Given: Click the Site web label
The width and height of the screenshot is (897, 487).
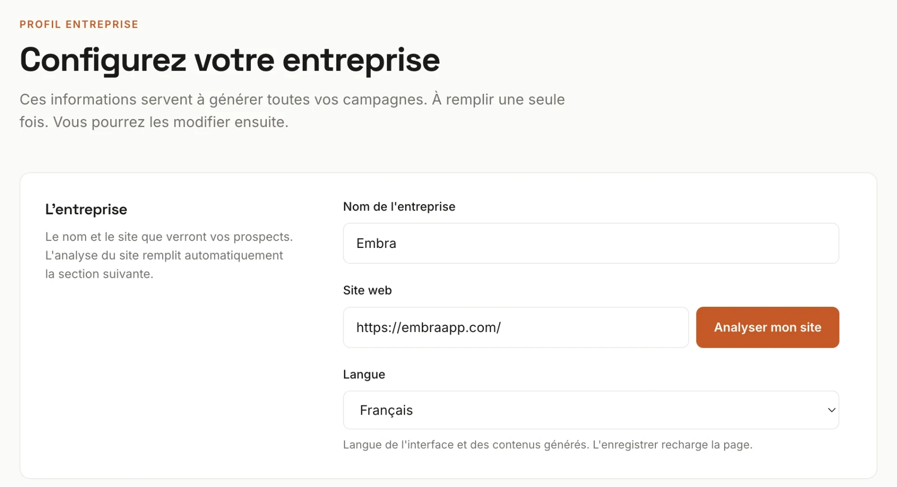Looking at the screenshot, I should (367, 290).
